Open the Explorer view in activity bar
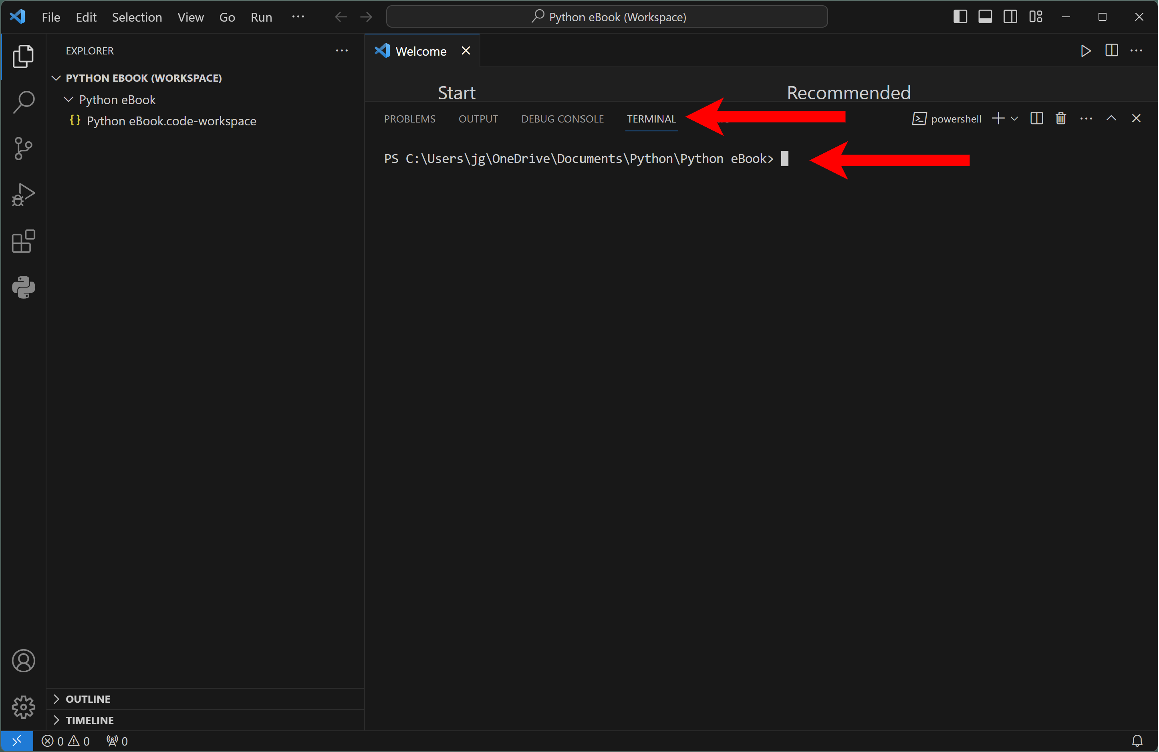The height and width of the screenshot is (752, 1159). tap(23, 56)
